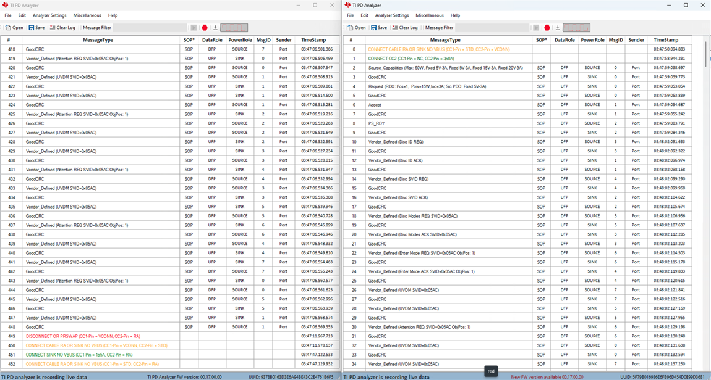Screen dimensions: 711x380
Task: Select the green CONNECT SINK NO VBUS row 451
Action: click(x=169, y=355)
